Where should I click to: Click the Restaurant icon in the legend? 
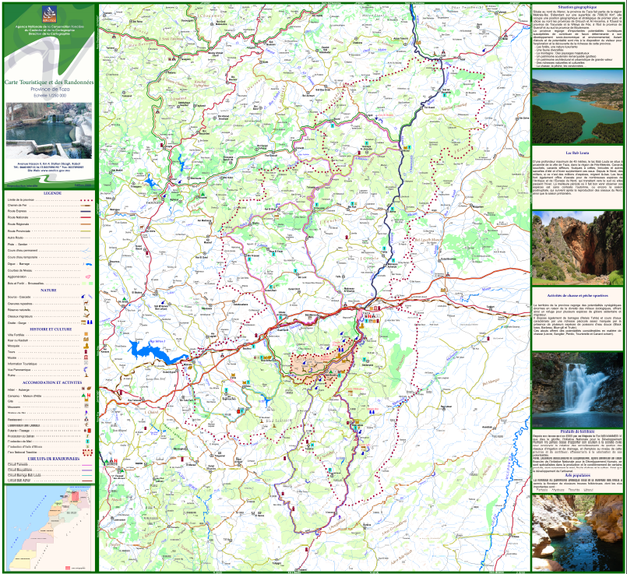(85, 421)
